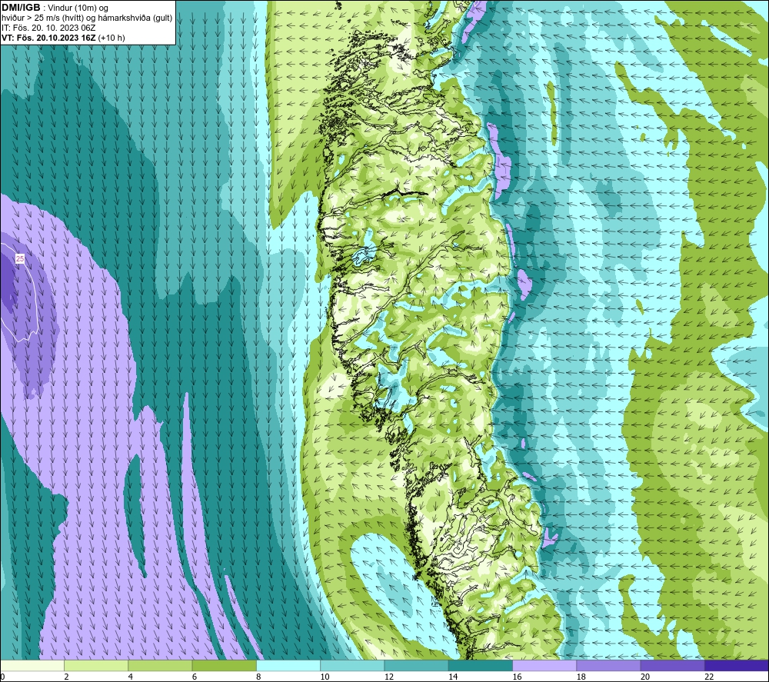Image resolution: width=769 pixels, height=682 pixels.
Task: Select the 8–10 light cyan scale swatch
Action: [288, 665]
